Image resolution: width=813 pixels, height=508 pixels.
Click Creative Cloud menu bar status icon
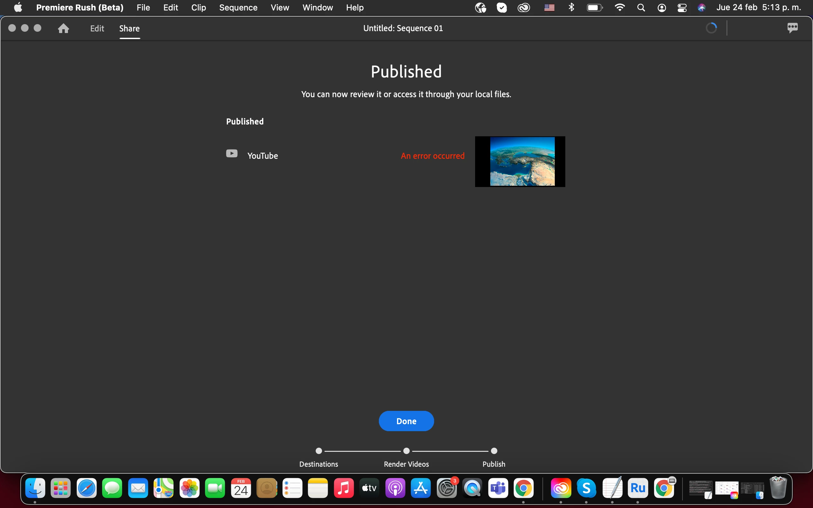click(523, 7)
